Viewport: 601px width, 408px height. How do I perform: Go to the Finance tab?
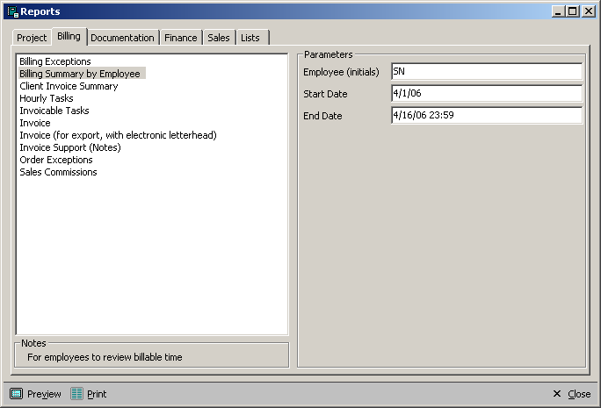click(x=180, y=38)
